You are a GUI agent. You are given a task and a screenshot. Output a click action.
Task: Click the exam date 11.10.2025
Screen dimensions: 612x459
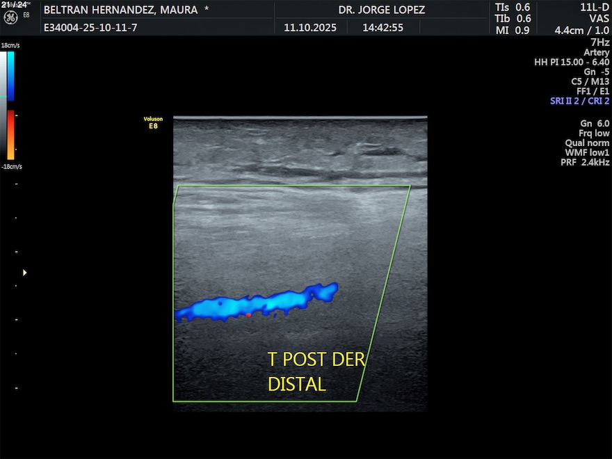310,28
